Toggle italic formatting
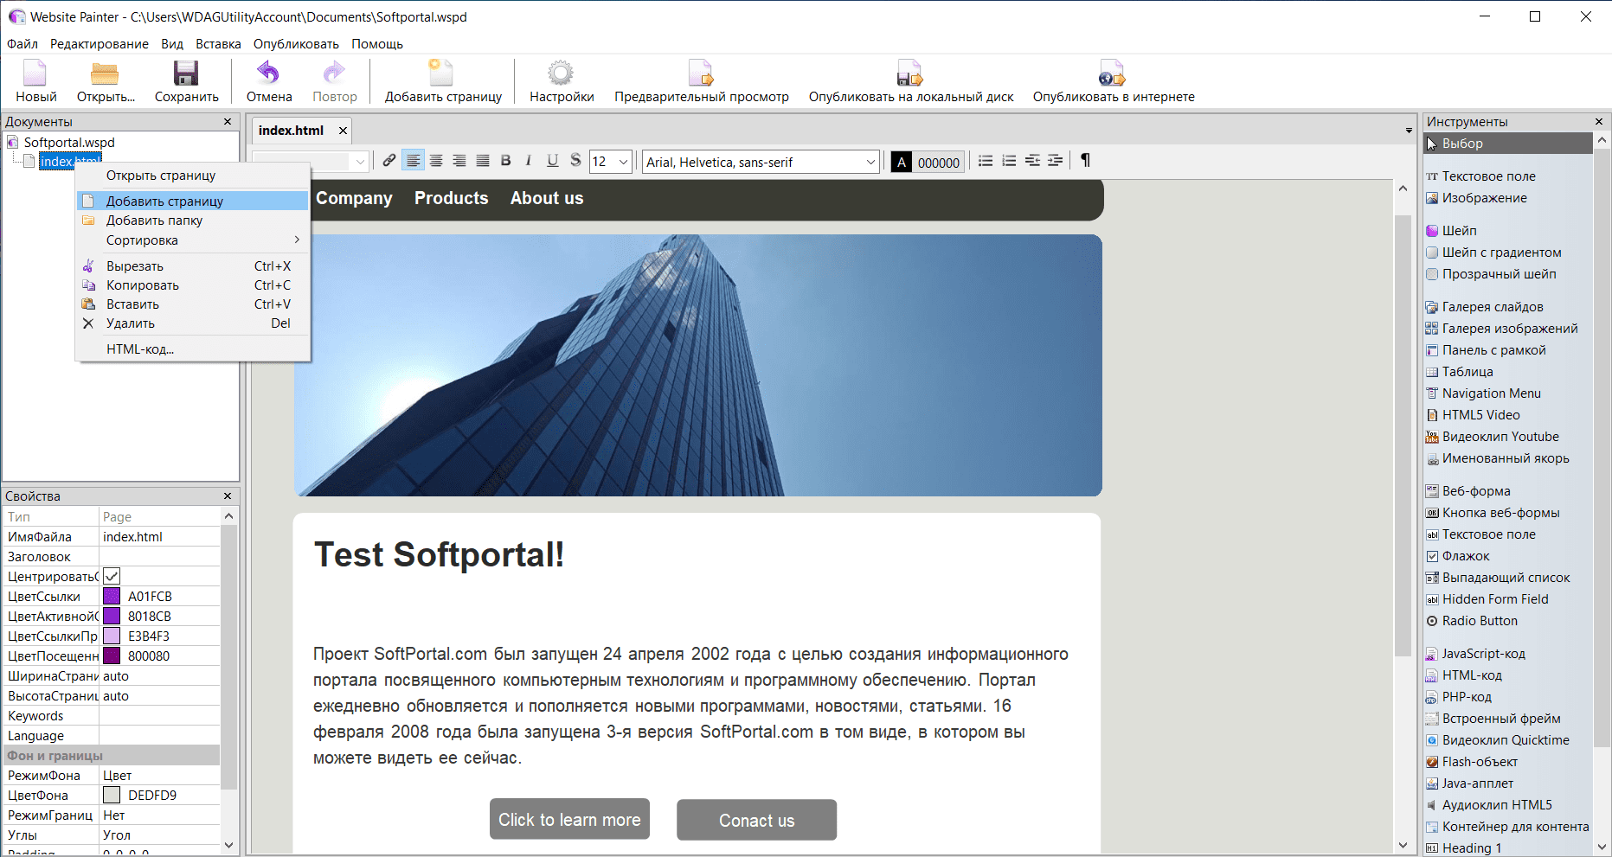This screenshot has height=857, width=1612. coord(529,161)
